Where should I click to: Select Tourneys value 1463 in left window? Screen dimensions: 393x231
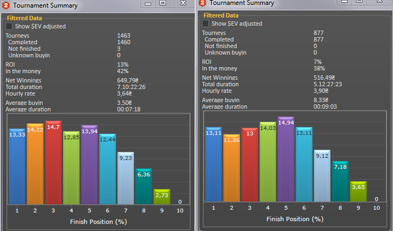[x=124, y=35]
